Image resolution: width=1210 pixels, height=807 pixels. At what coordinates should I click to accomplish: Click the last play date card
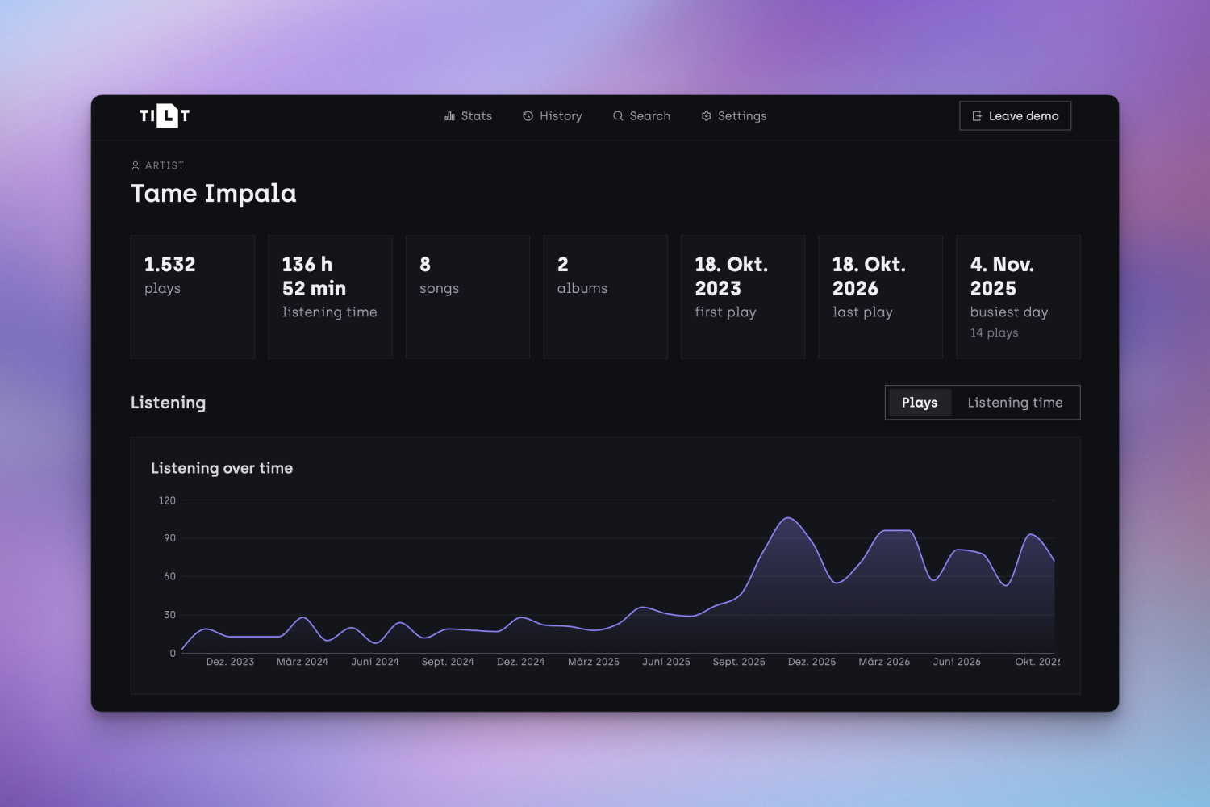tap(881, 297)
